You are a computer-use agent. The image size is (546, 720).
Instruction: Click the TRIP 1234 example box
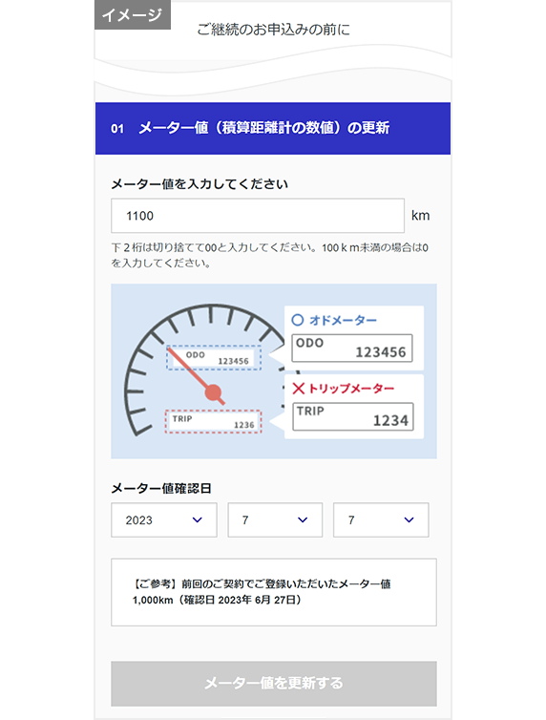point(353,416)
